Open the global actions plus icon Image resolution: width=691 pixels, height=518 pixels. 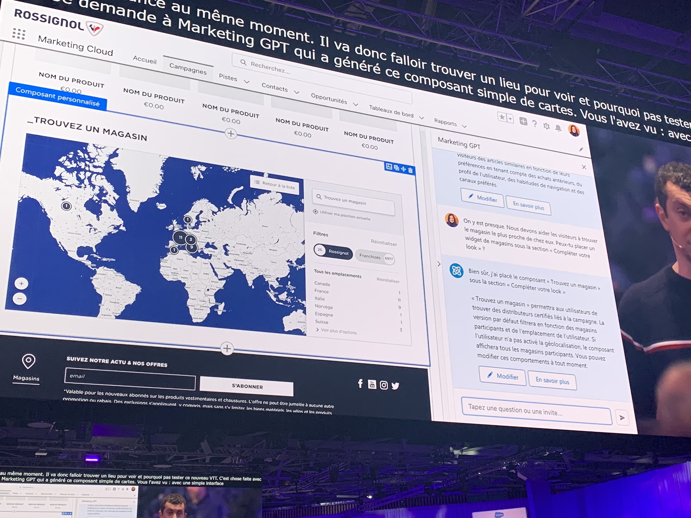pyautogui.click(x=523, y=121)
